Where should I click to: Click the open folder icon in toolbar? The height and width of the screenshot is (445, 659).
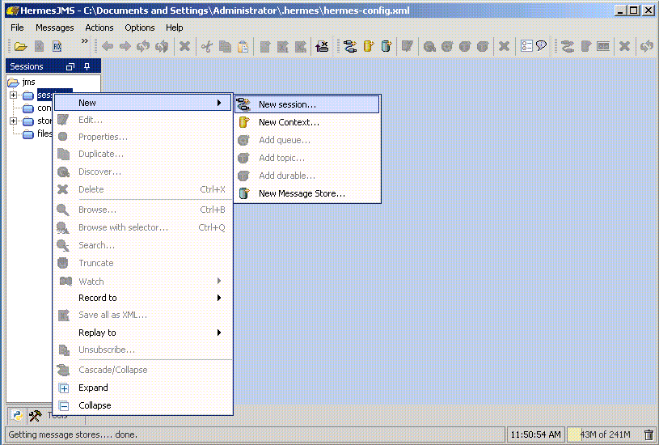coord(21,47)
